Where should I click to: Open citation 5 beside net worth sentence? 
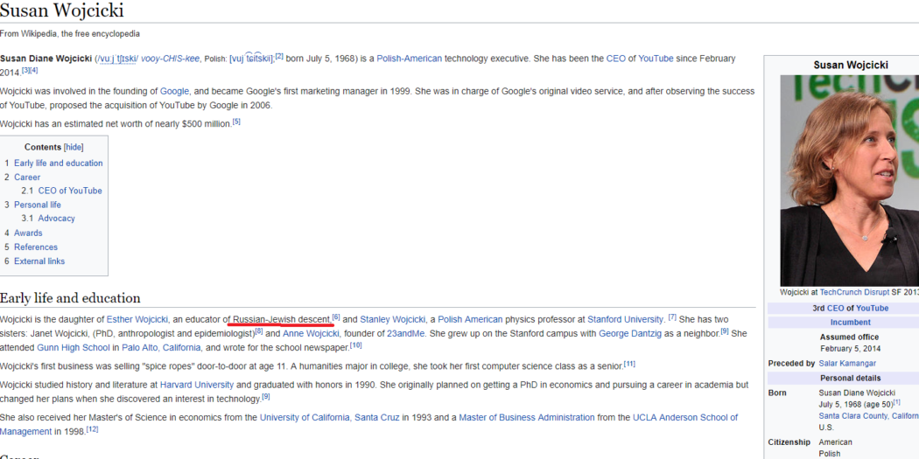[x=236, y=122]
